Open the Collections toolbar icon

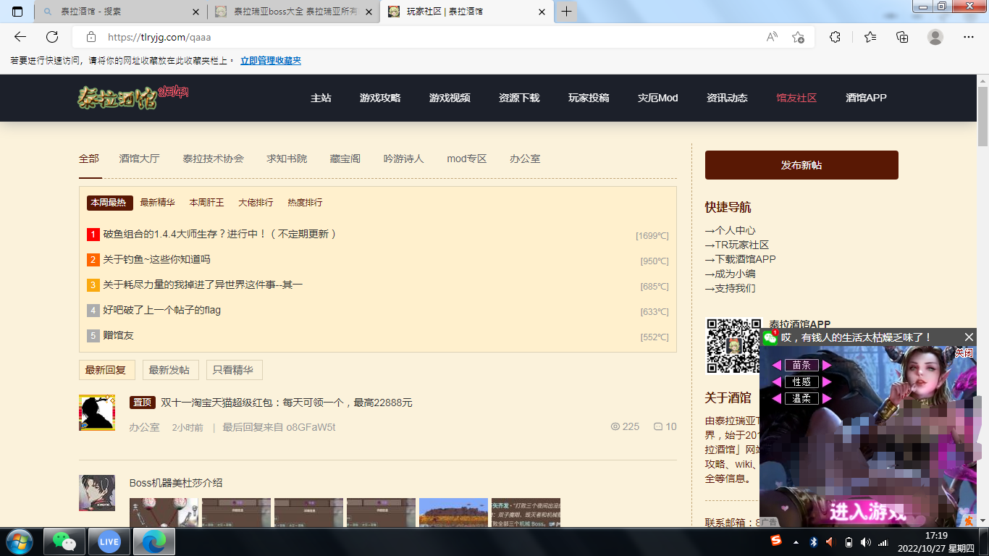pos(902,37)
